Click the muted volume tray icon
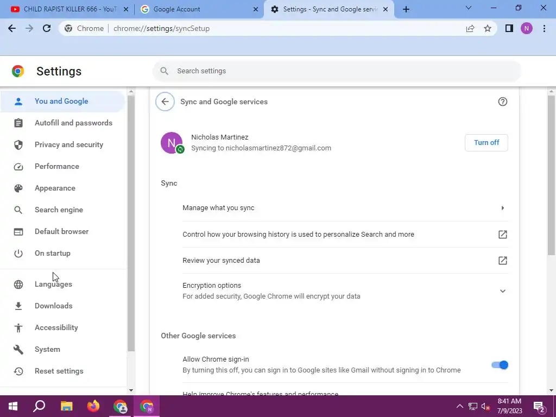The height and width of the screenshot is (417, 556). coord(485,406)
